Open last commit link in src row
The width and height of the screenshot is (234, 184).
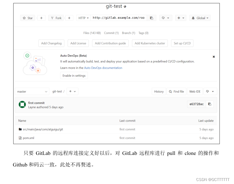pos(127,129)
